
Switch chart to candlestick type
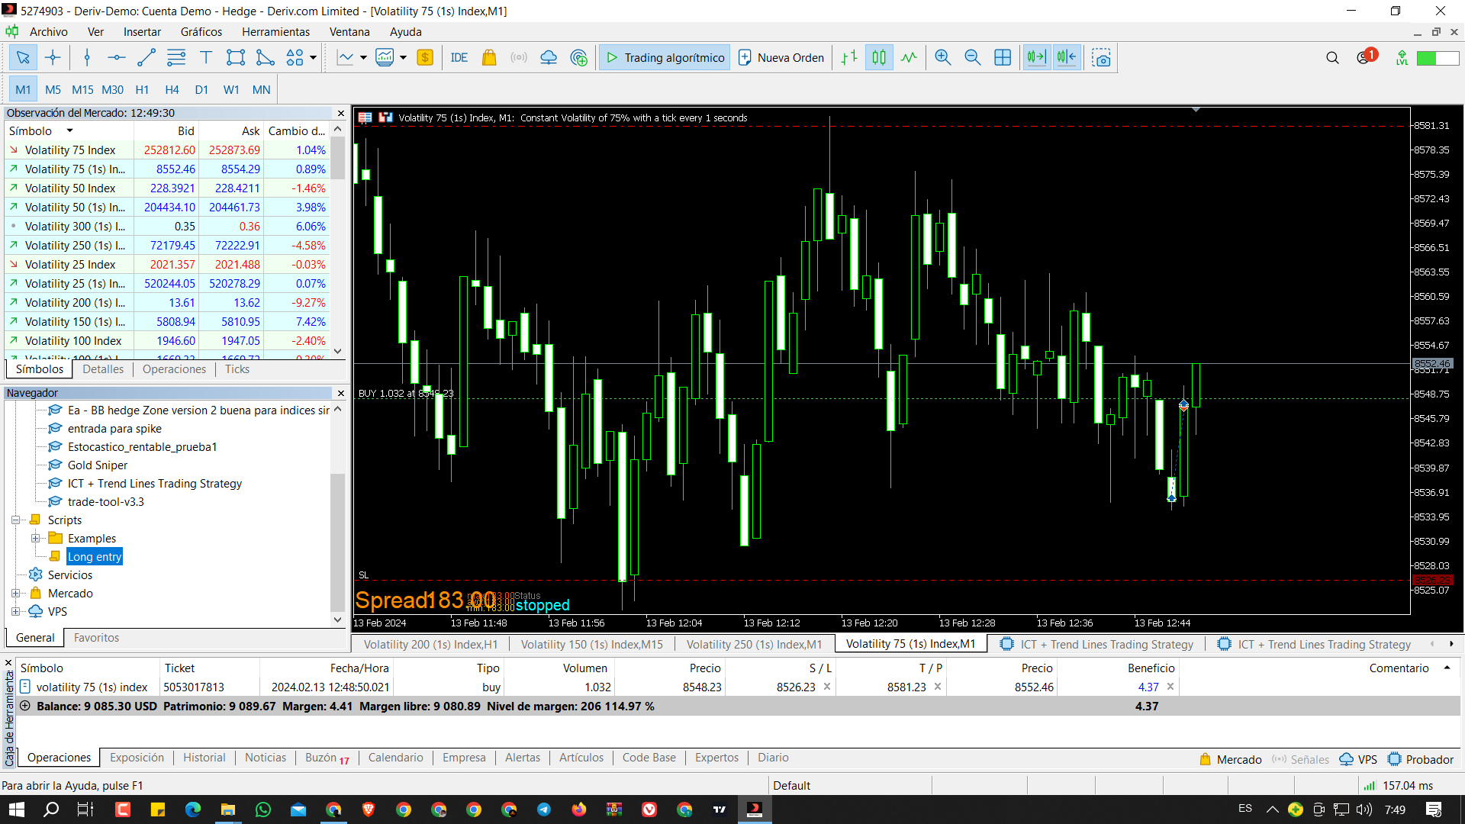(x=879, y=58)
